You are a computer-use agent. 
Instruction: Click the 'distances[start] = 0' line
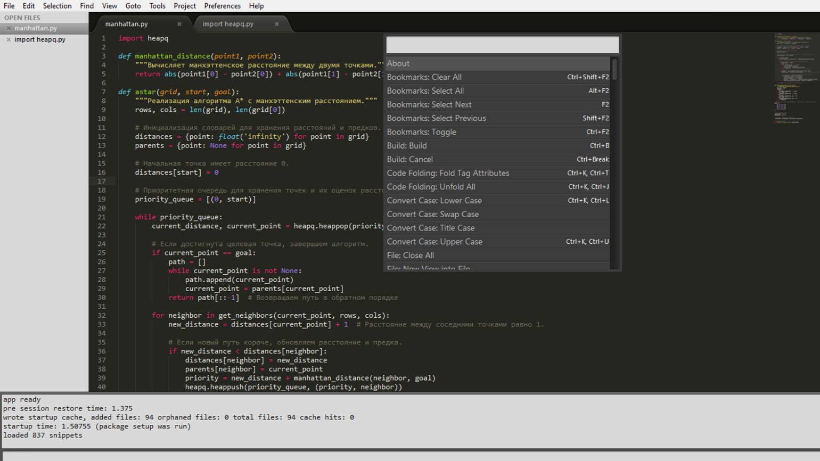(177, 172)
